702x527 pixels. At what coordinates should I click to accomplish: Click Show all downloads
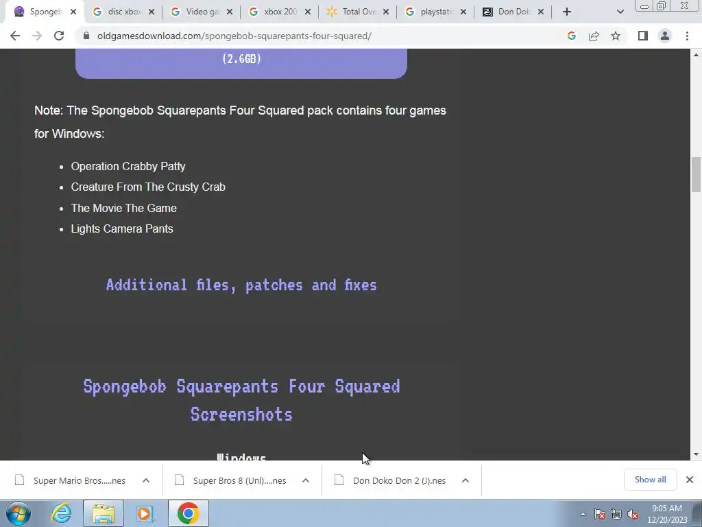pos(650,480)
